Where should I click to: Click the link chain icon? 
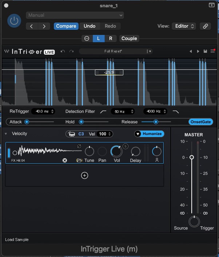[206, 26]
